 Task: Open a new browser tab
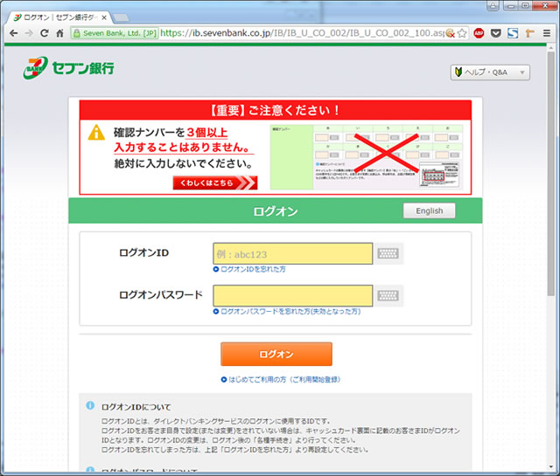[121, 17]
